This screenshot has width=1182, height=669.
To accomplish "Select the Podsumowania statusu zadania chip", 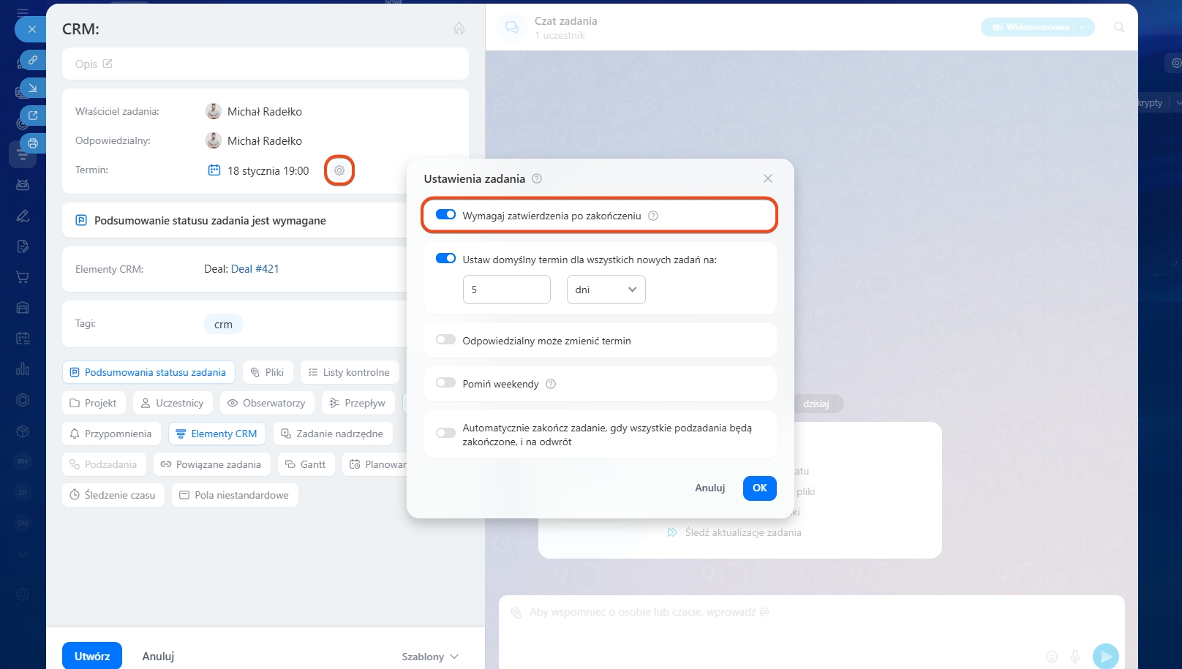I will point(148,372).
